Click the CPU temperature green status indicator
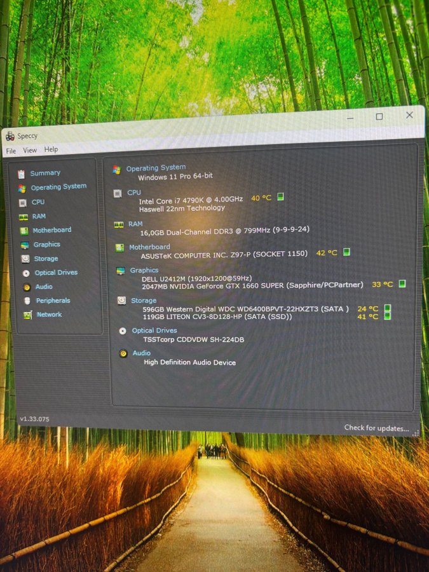429x572 pixels. (280, 197)
